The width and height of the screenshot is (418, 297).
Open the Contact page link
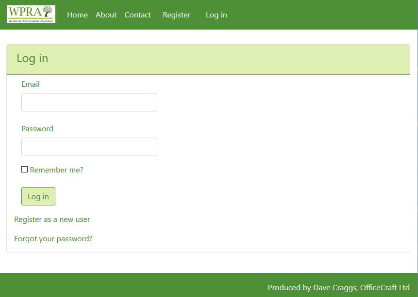(137, 15)
